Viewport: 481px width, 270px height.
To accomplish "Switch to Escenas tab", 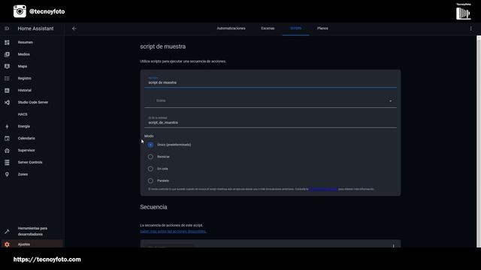I will coord(268,28).
